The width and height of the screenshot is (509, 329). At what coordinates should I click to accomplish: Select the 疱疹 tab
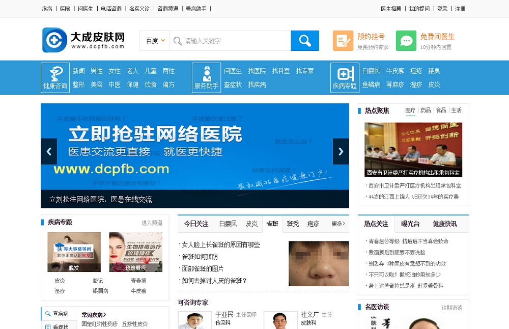(313, 224)
